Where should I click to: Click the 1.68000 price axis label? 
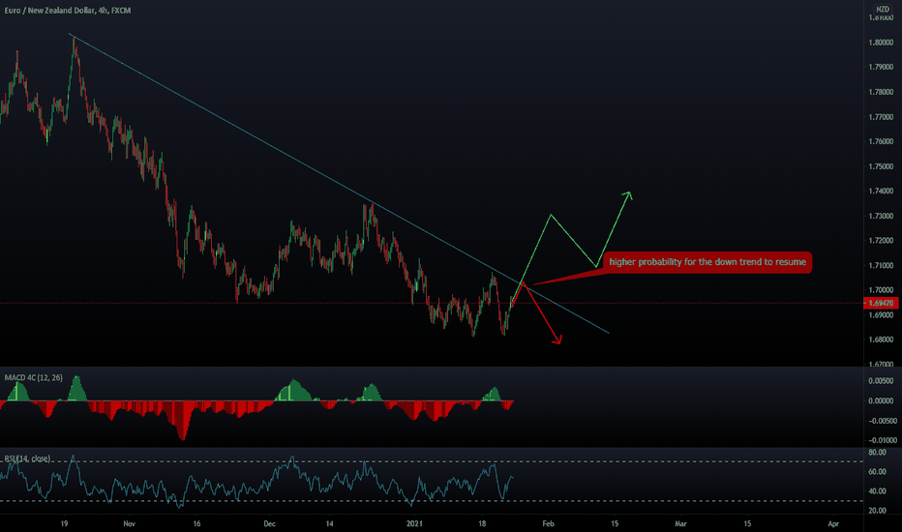click(881, 340)
